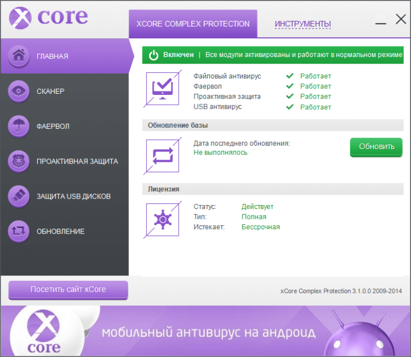This screenshot has width=411, height=357.
Task: Click the Проактивная защита module label
Action: [x=227, y=97]
